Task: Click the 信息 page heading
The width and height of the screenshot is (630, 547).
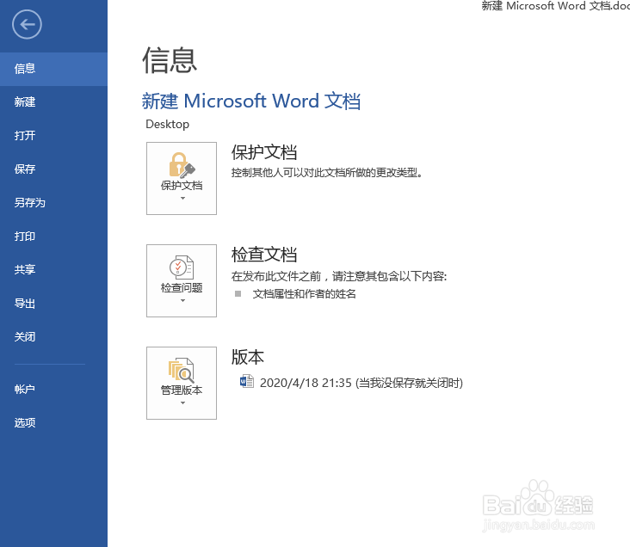Action: [x=170, y=60]
